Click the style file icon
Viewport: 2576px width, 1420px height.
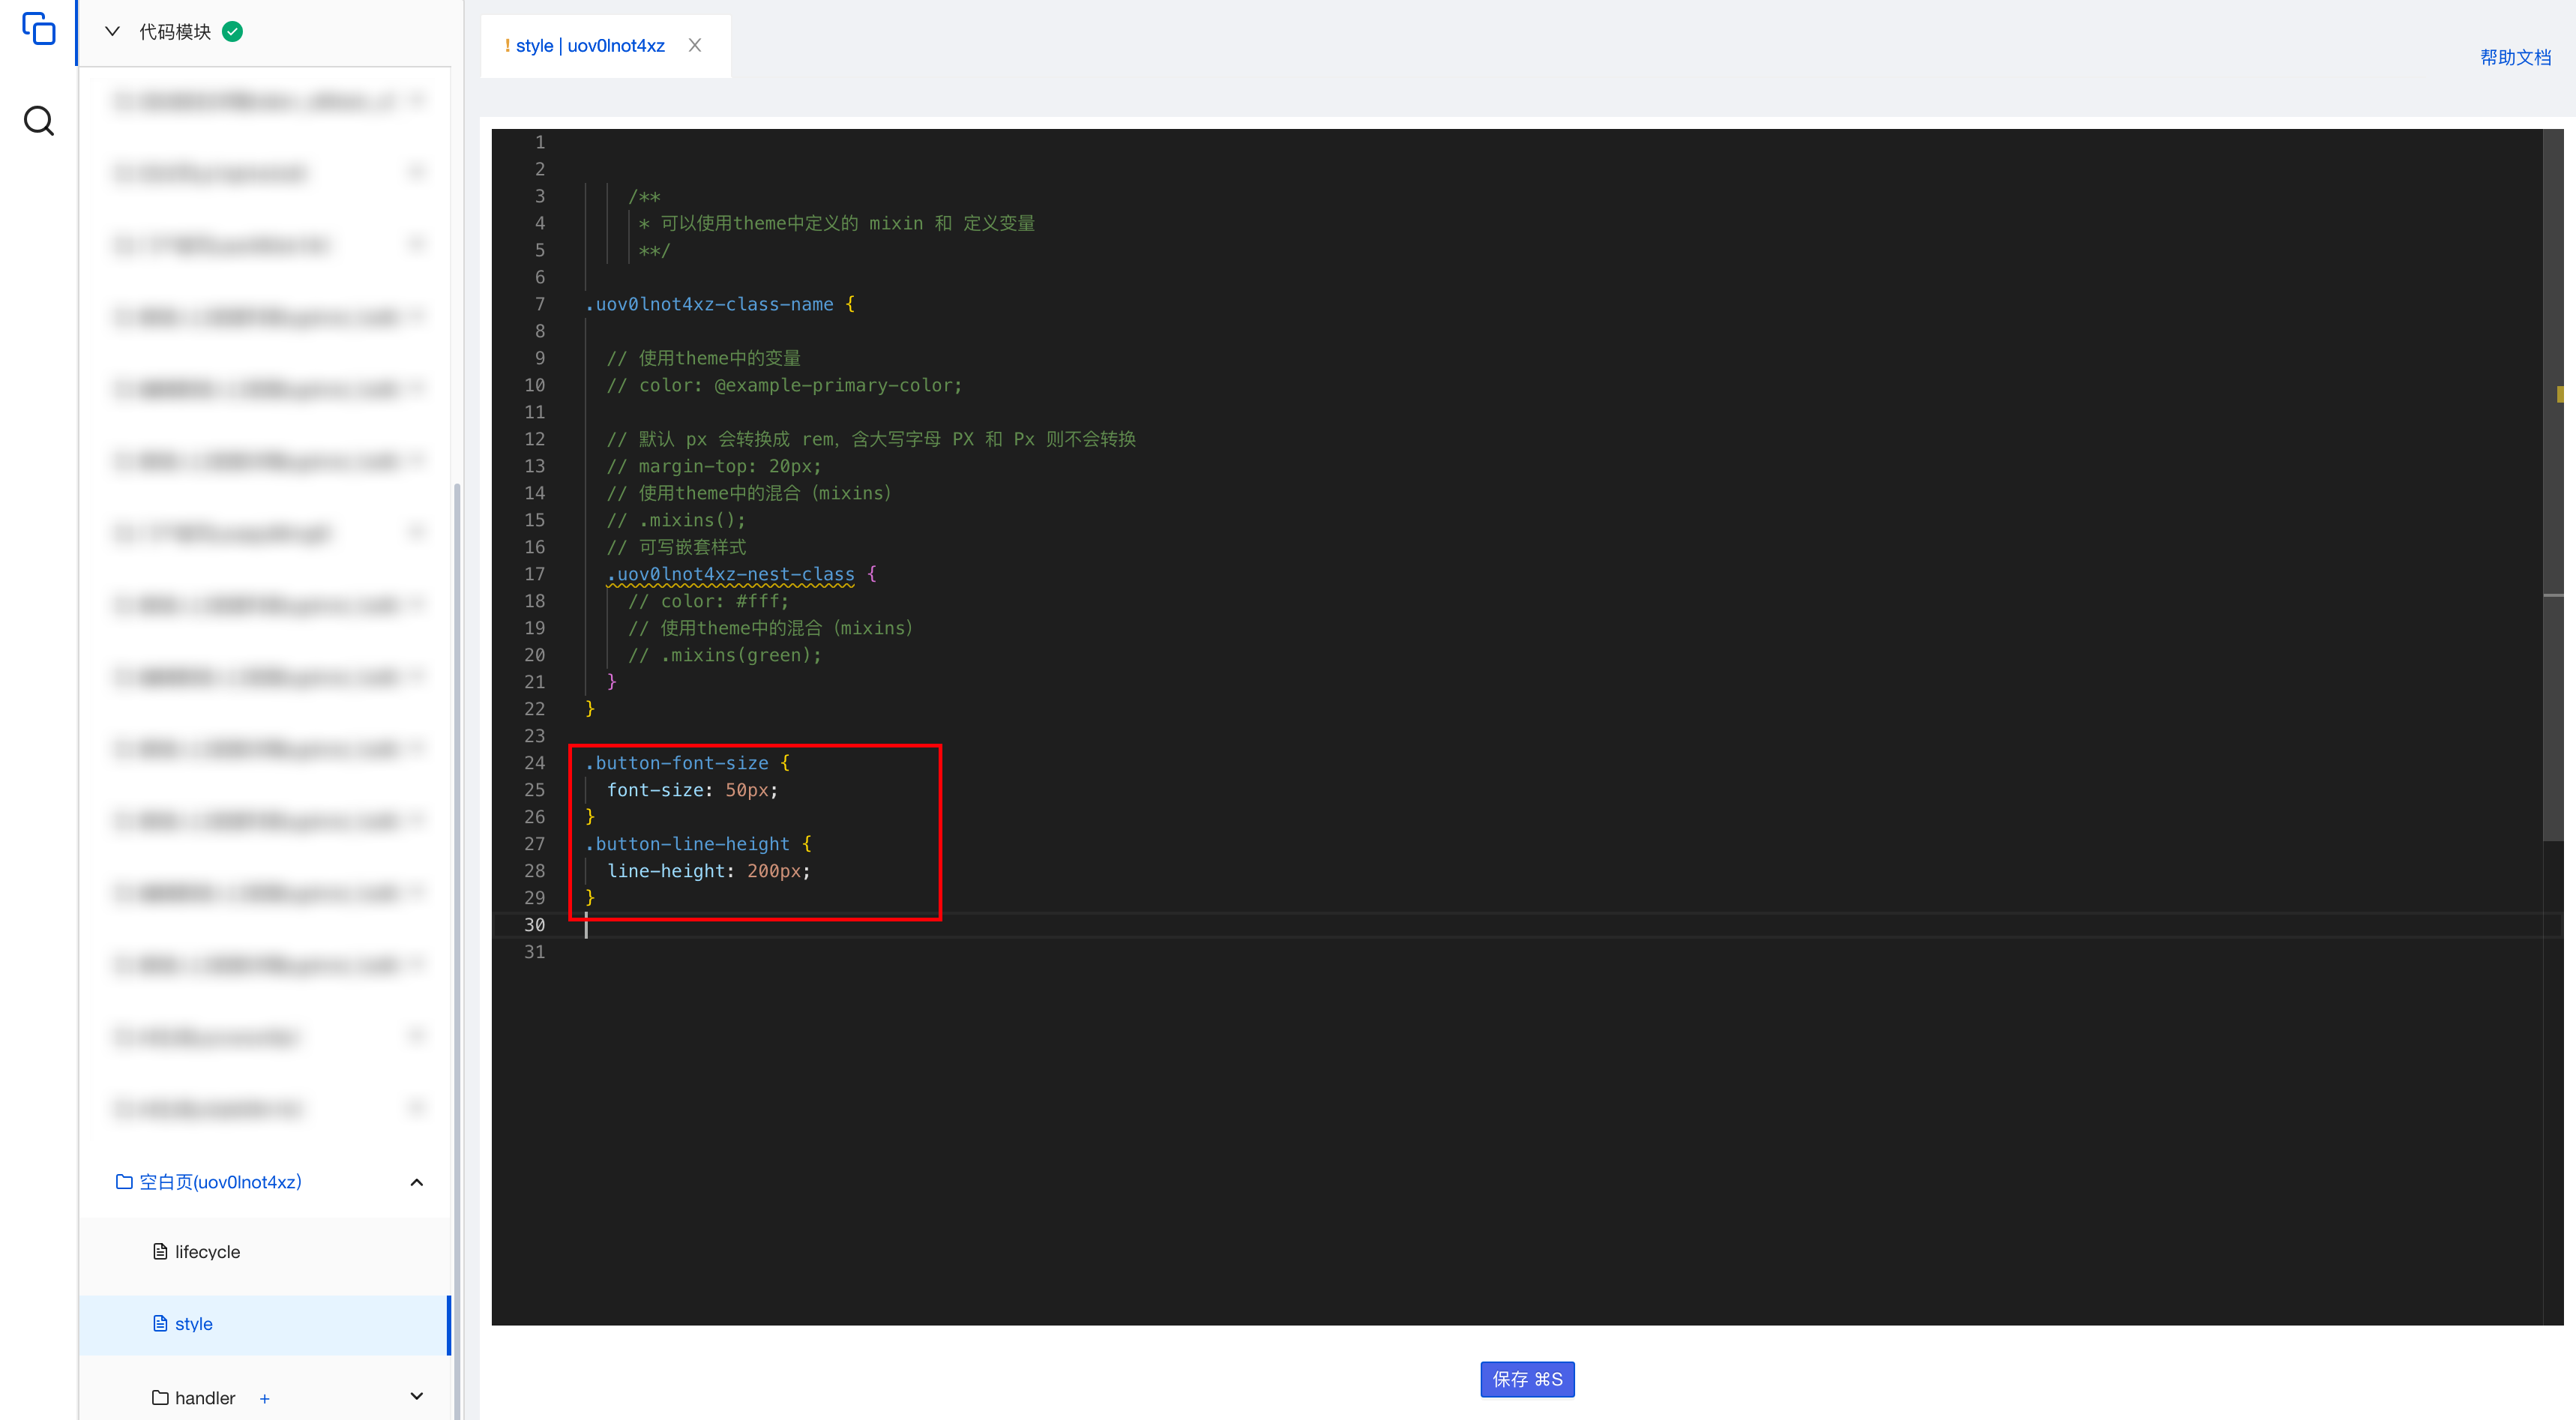(x=160, y=1324)
